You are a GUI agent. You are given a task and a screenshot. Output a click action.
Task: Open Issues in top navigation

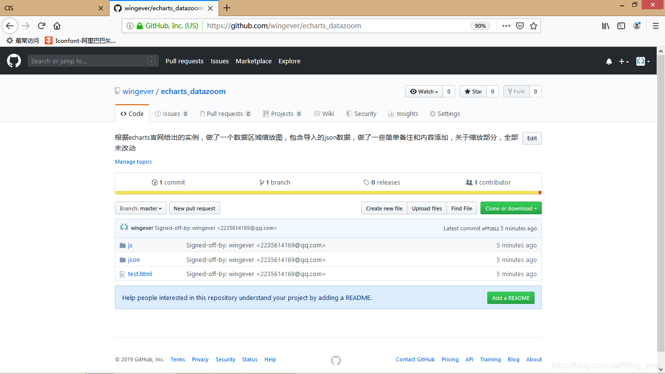[x=220, y=61]
